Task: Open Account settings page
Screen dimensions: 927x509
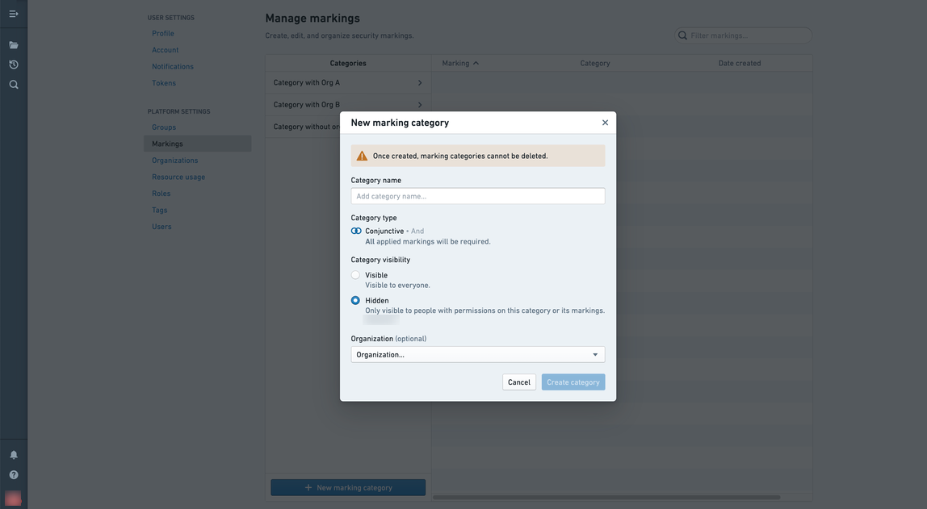Action: coord(165,49)
